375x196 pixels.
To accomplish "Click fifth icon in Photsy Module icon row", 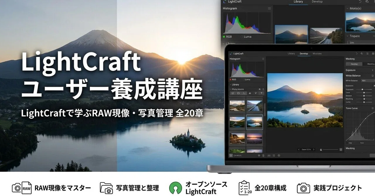I will click(x=256, y=93).
